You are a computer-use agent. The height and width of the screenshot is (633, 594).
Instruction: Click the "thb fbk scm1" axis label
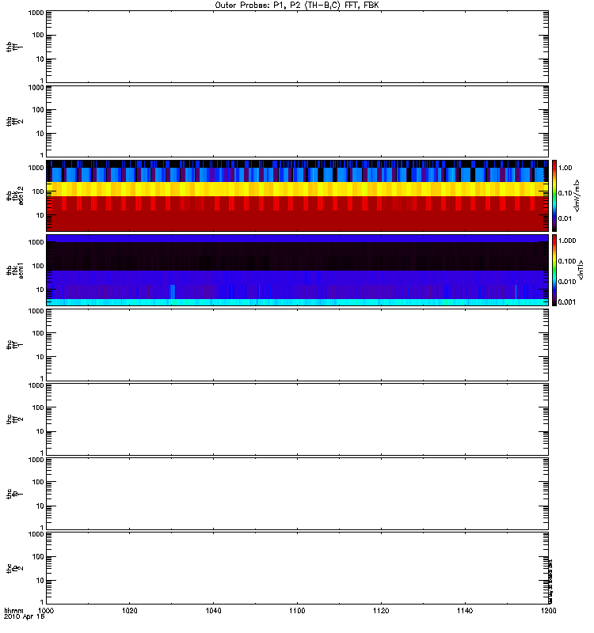click(15, 270)
